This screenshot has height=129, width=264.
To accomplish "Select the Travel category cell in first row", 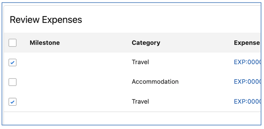I will point(140,62).
